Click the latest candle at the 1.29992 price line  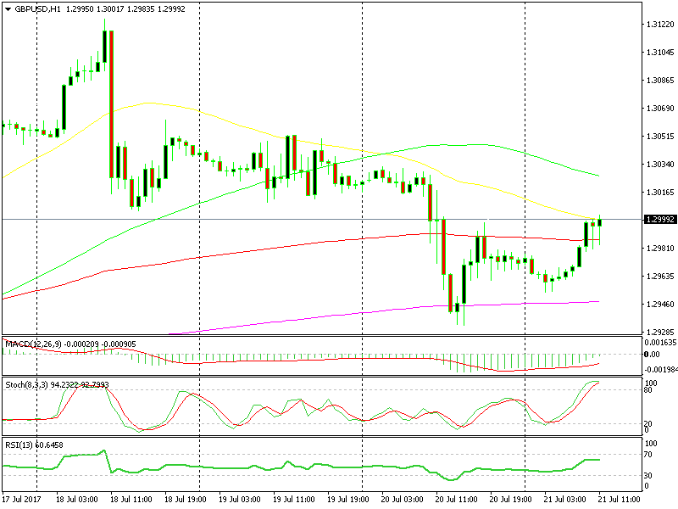click(x=600, y=222)
